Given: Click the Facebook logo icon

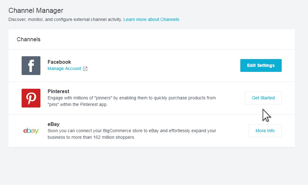Looking at the screenshot, I should (x=31, y=66).
